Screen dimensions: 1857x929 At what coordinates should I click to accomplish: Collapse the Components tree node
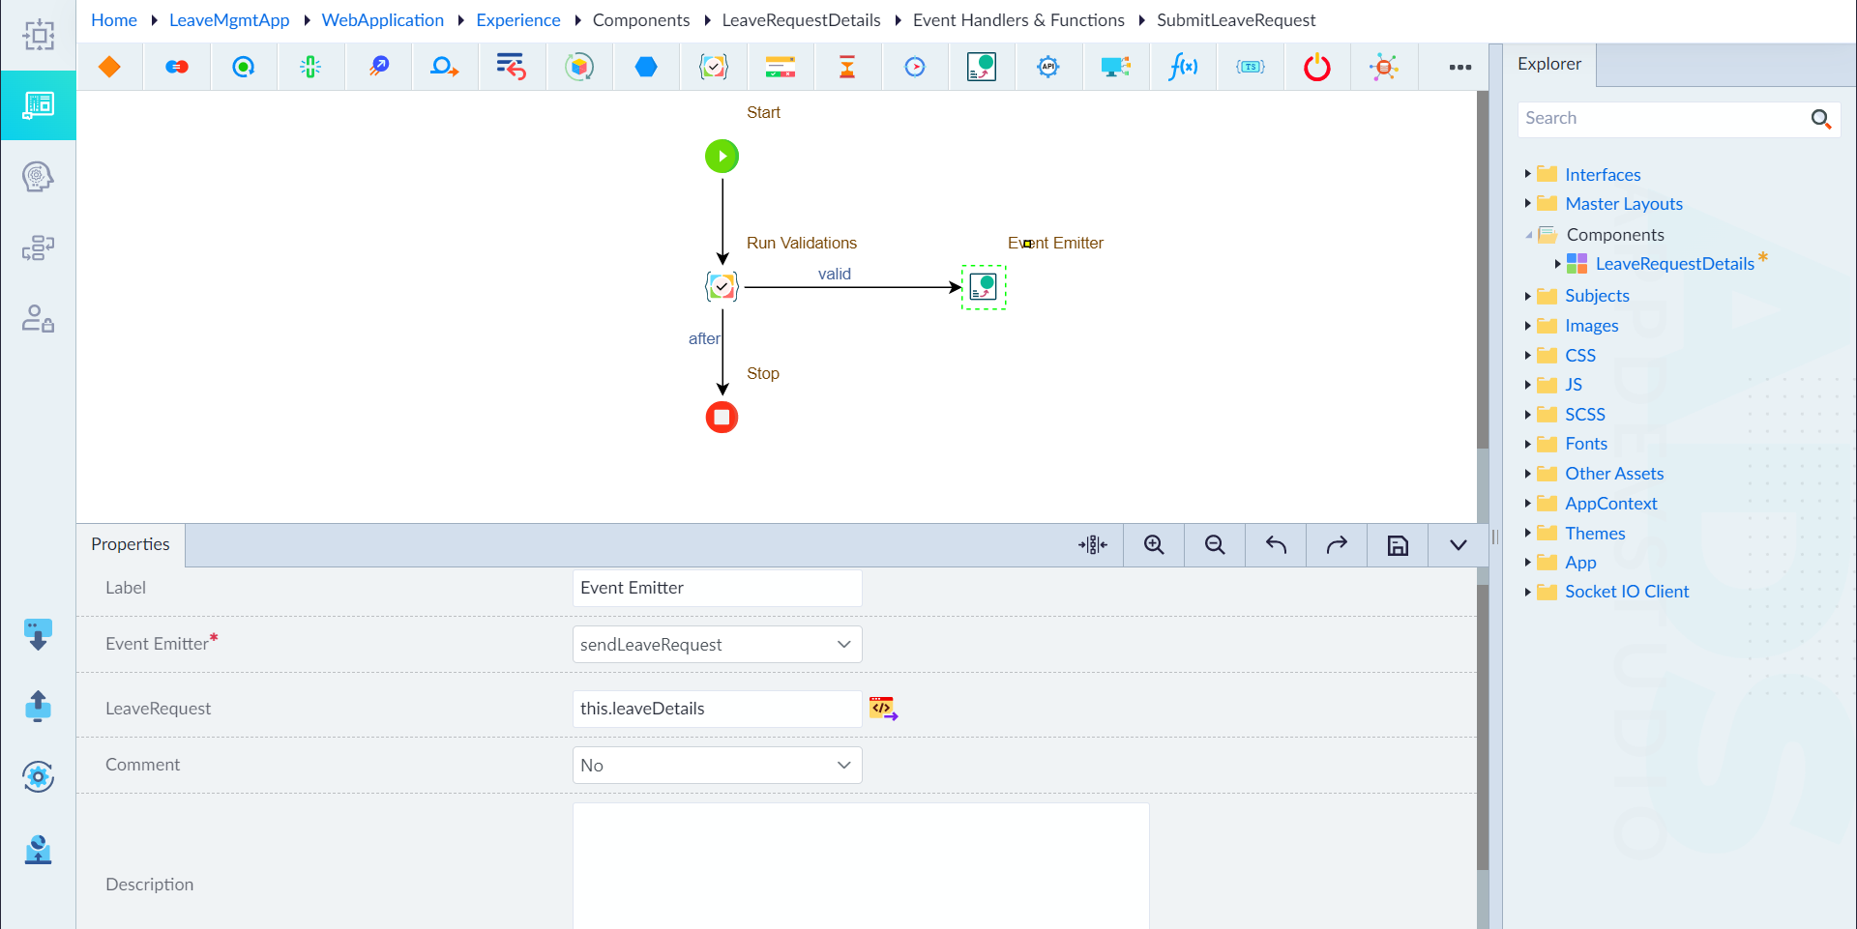(1528, 235)
